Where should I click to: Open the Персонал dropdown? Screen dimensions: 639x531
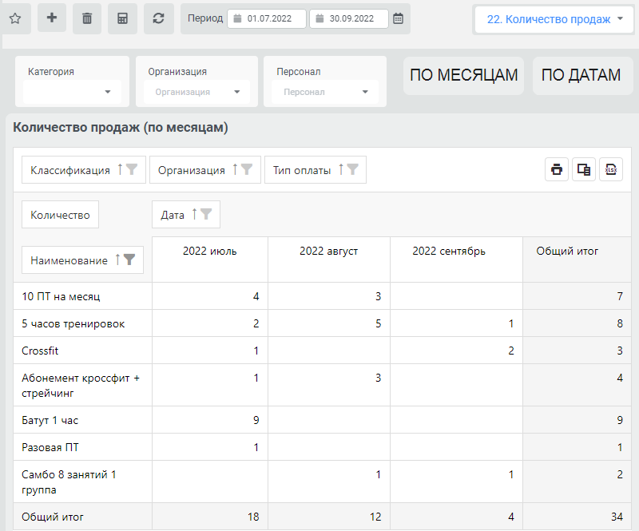click(325, 92)
